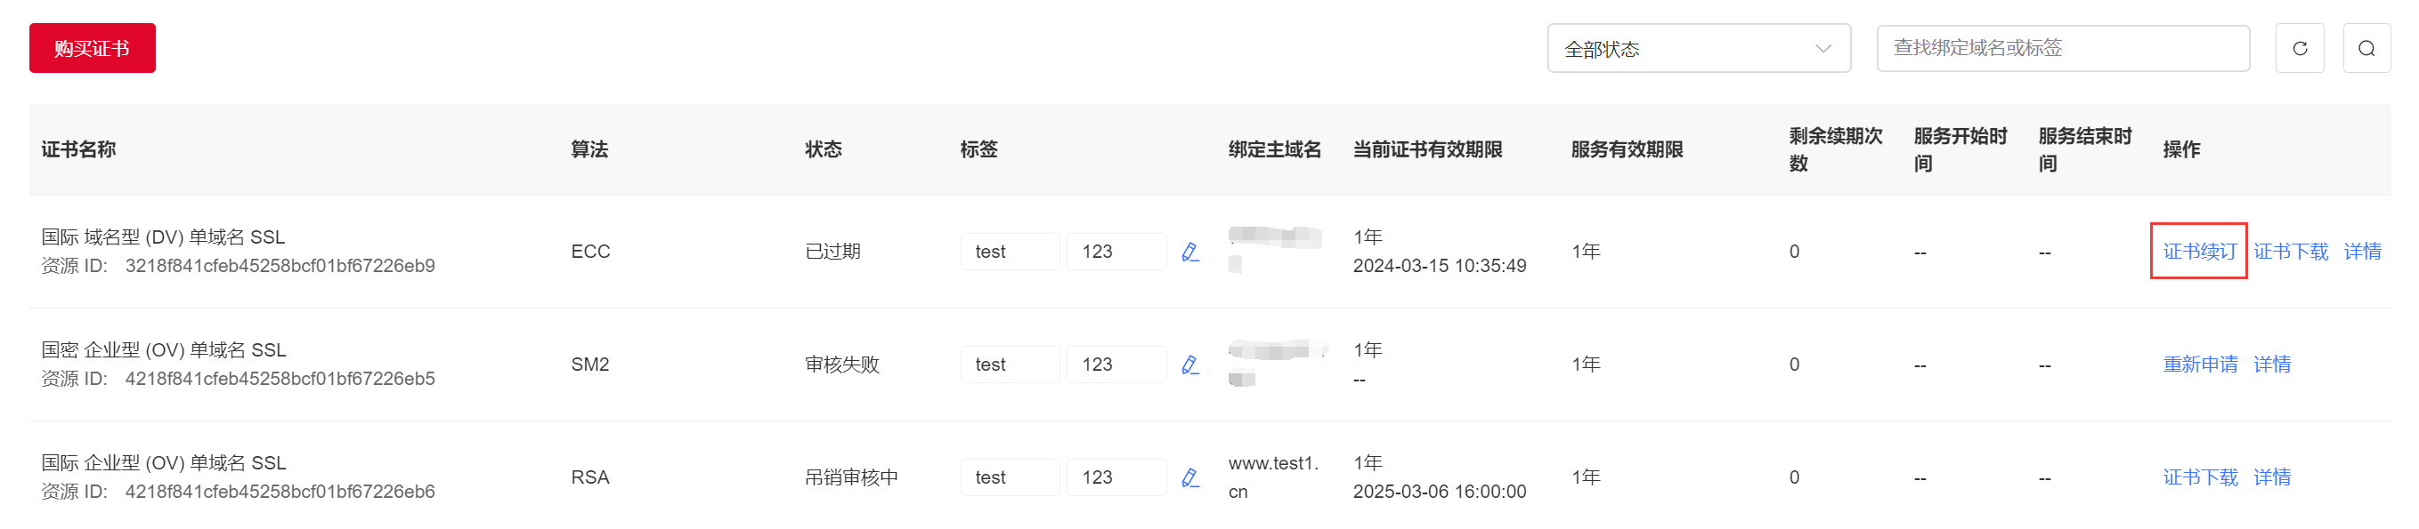The height and width of the screenshot is (529, 2419).
Task: Click the search magnifier icon button
Action: (2366, 48)
